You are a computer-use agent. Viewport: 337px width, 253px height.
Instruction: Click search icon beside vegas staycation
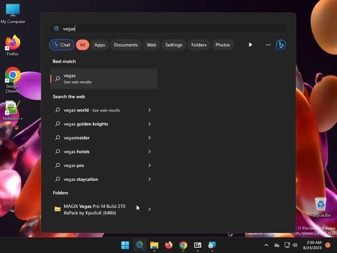click(x=58, y=179)
